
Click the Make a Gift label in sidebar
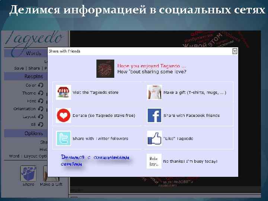pos(51,184)
